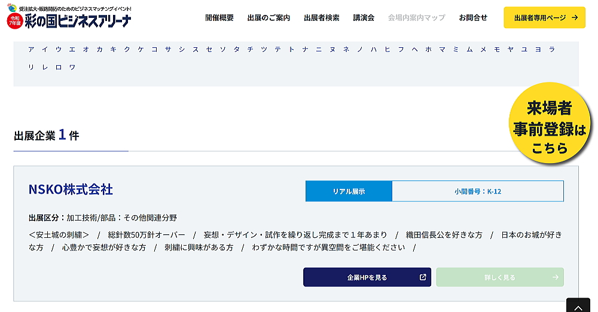Screen dimensions: 598x312
Task: Select 出展者検索 in the top menu
Action: coord(322,18)
